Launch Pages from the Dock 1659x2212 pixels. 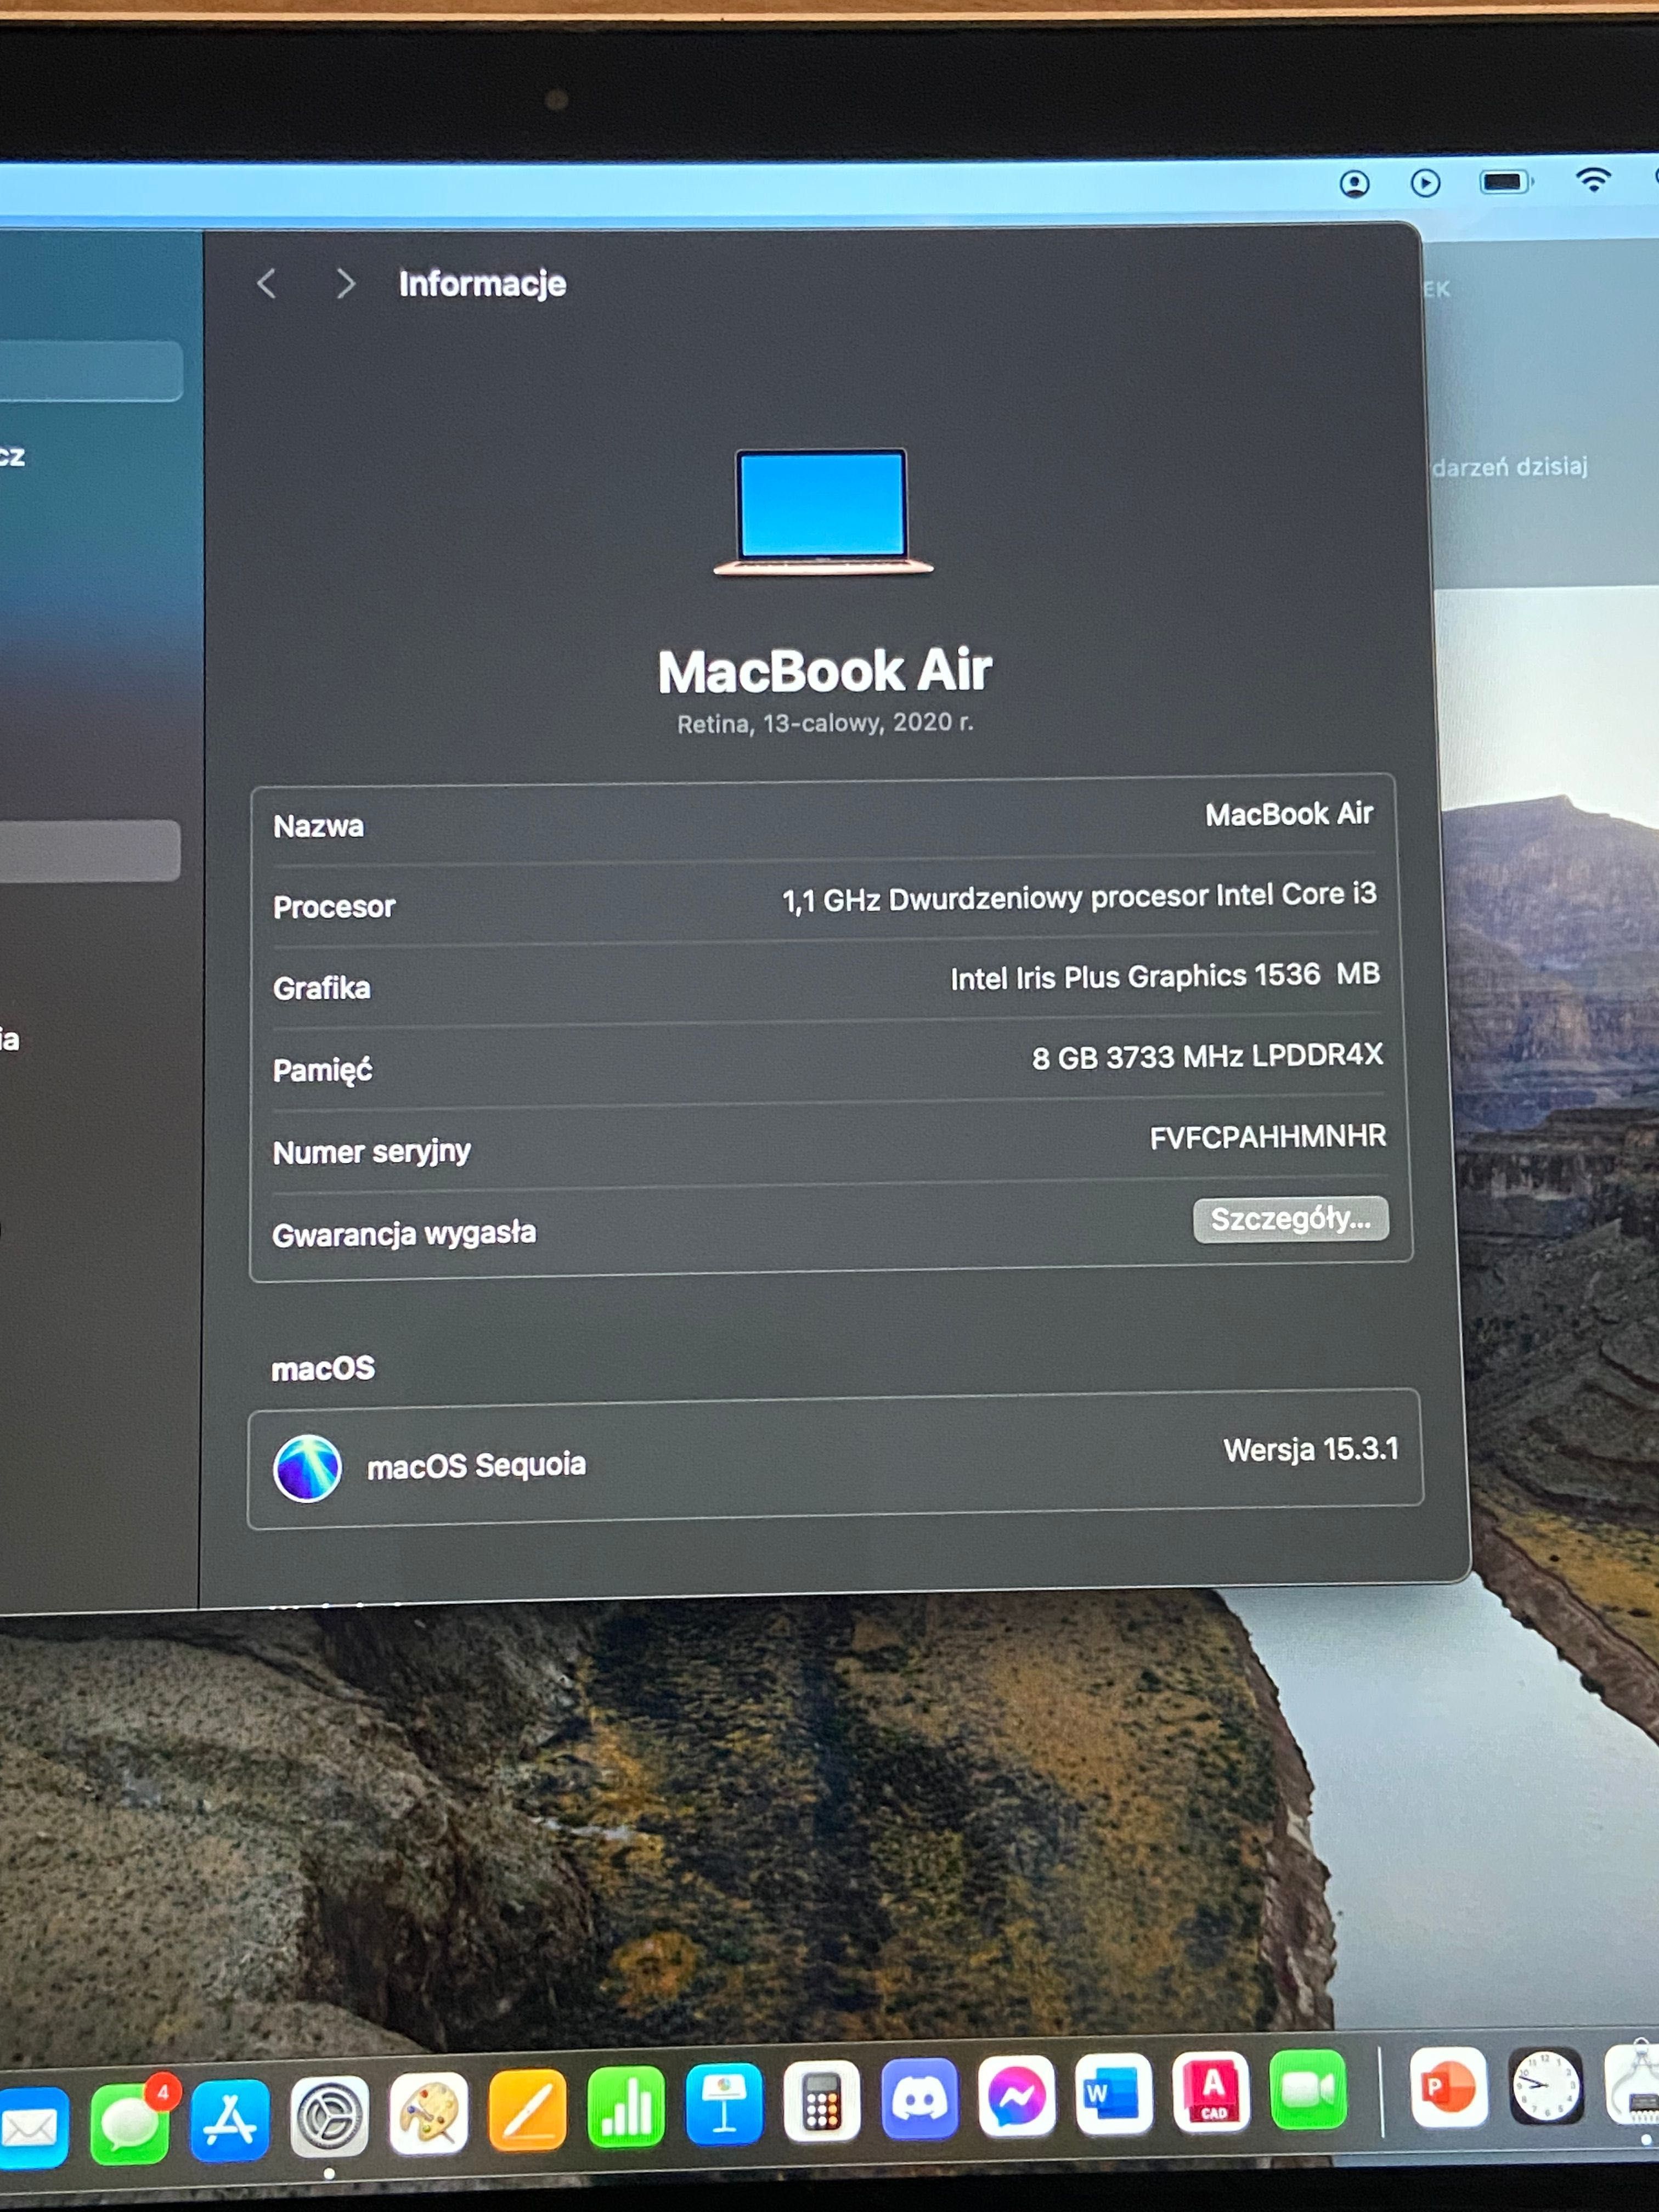point(527,2109)
